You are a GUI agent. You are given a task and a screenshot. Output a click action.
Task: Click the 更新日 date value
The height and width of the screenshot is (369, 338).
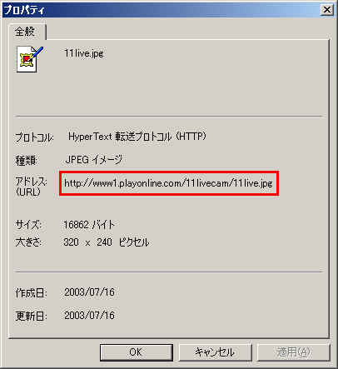89,316
